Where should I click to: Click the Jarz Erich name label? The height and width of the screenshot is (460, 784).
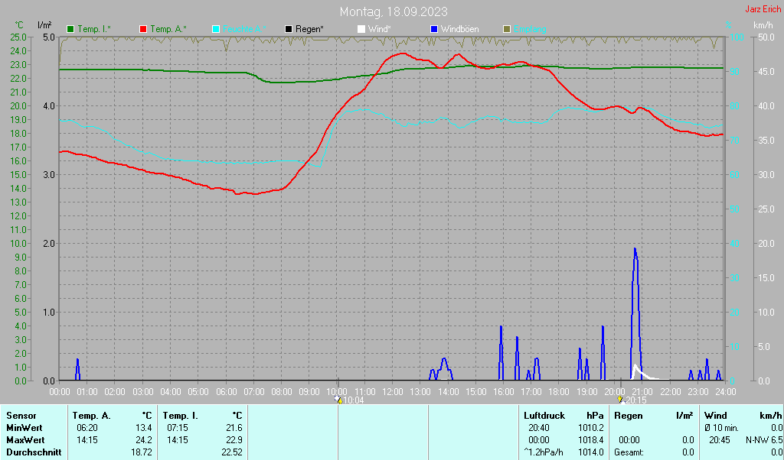763,9
